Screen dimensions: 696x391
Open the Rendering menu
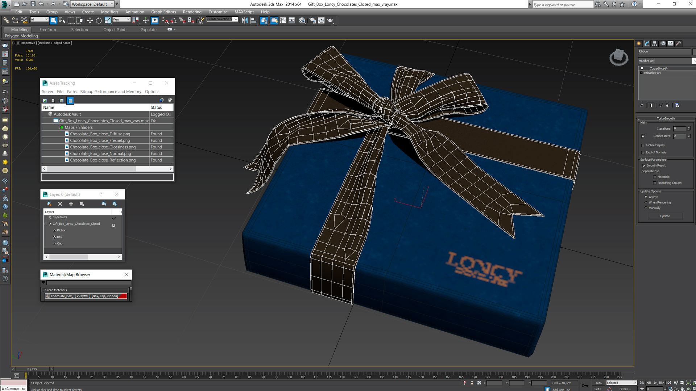click(x=192, y=12)
